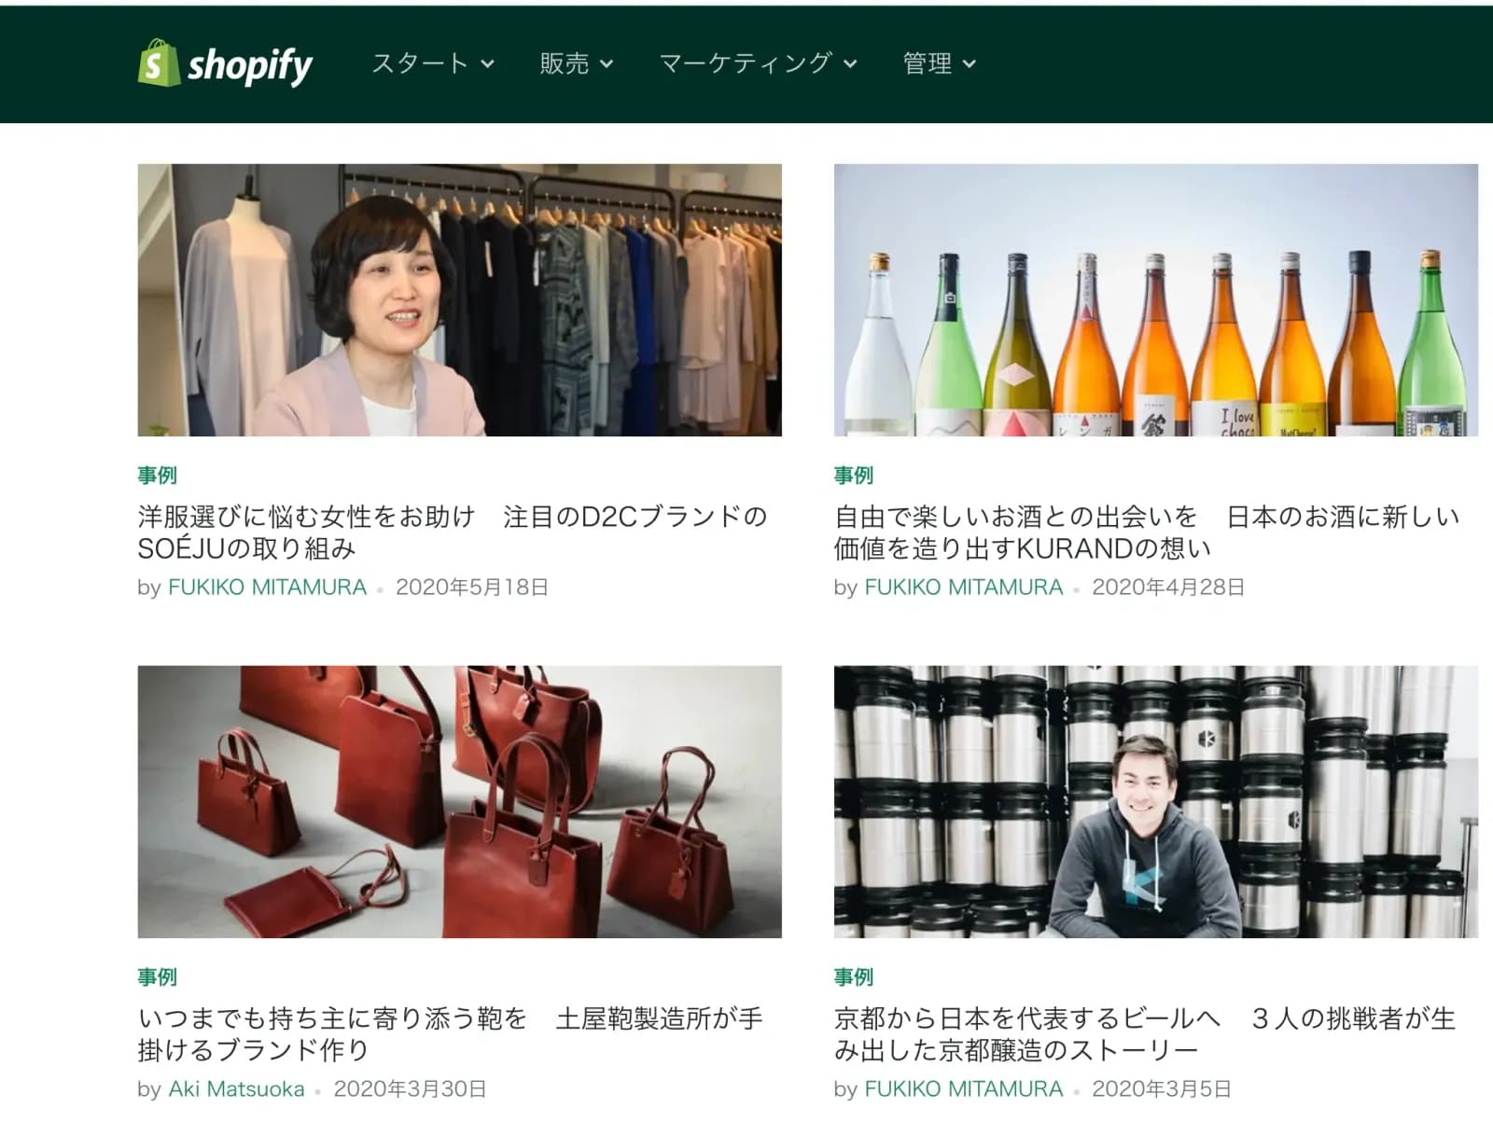Expand the マーケティング dropdown chevron

[x=850, y=64]
